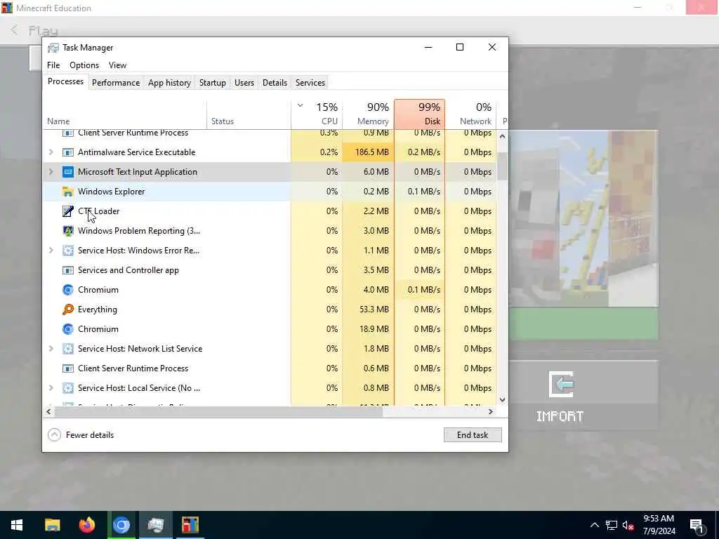The height and width of the screenshot is (539, 719).
Task: Collapse view with Fewer details chevron
Action: [x=54, y=435]
